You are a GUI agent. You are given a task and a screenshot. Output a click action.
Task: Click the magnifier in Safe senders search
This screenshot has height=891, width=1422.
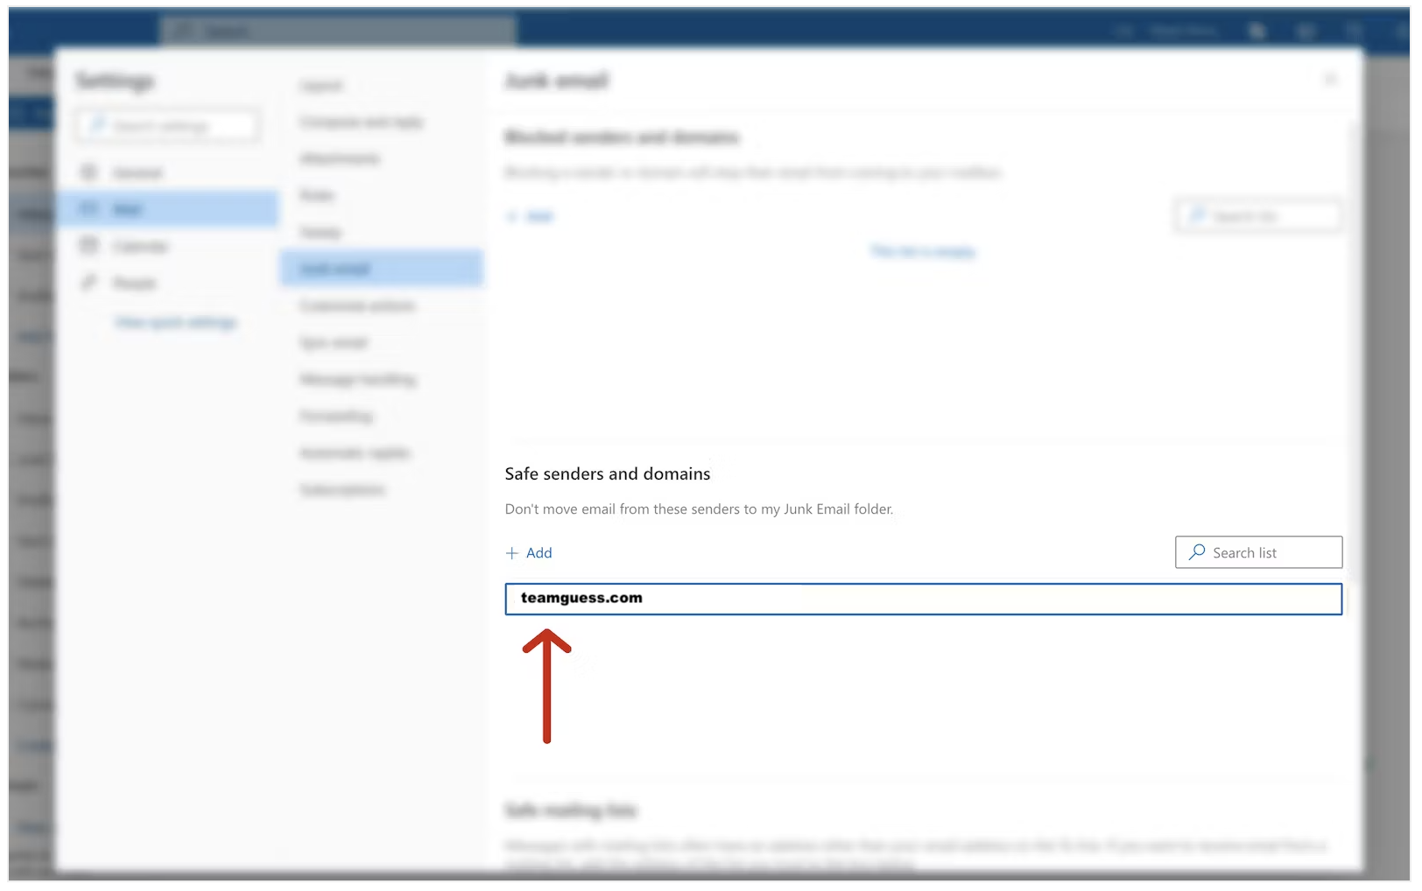coord(1196,552)
